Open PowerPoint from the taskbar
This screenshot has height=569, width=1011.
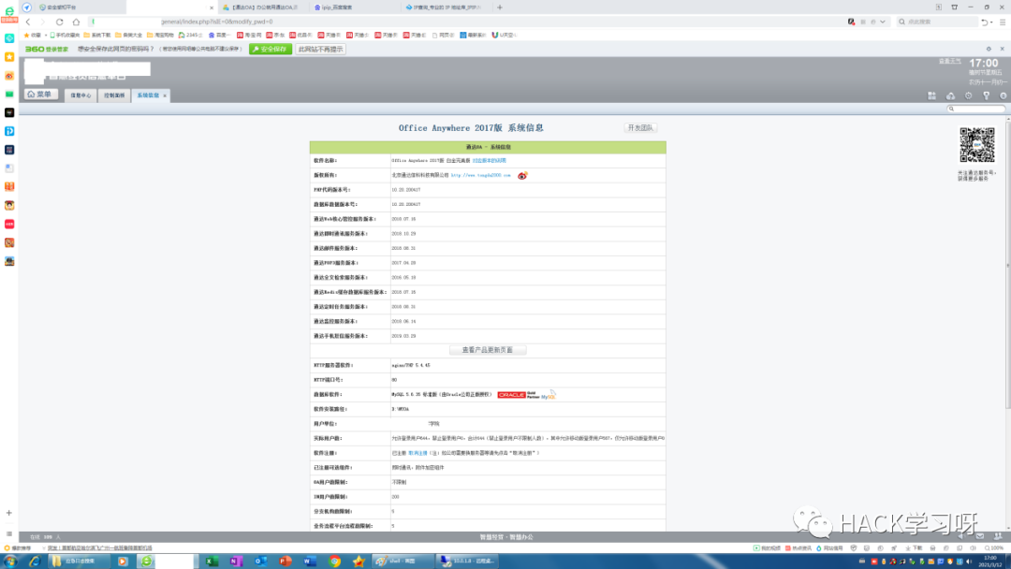(x=285, y=562)
